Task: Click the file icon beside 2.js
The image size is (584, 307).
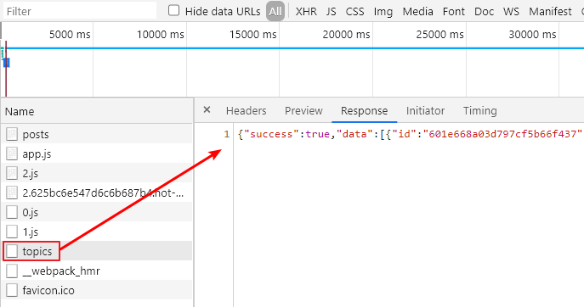Action: [x=12, y=173]
